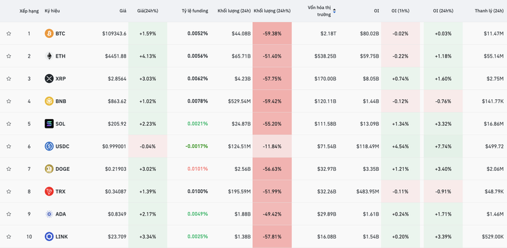The width and height of the screenshot is (507, 248).
Task: Click the Chainlink LINK coin logo
Action: point(49,237)
